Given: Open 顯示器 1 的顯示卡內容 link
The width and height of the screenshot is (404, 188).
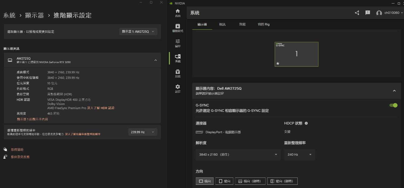Looking at the screenshot, I should click(x=33, y=119).
